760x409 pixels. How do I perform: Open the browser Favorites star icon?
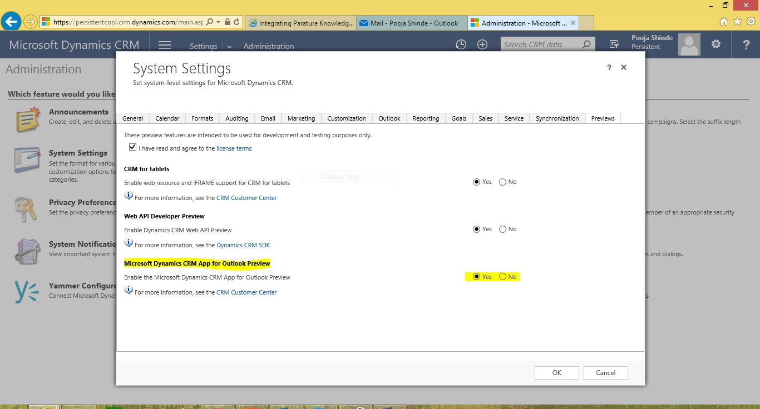[737, 22]
